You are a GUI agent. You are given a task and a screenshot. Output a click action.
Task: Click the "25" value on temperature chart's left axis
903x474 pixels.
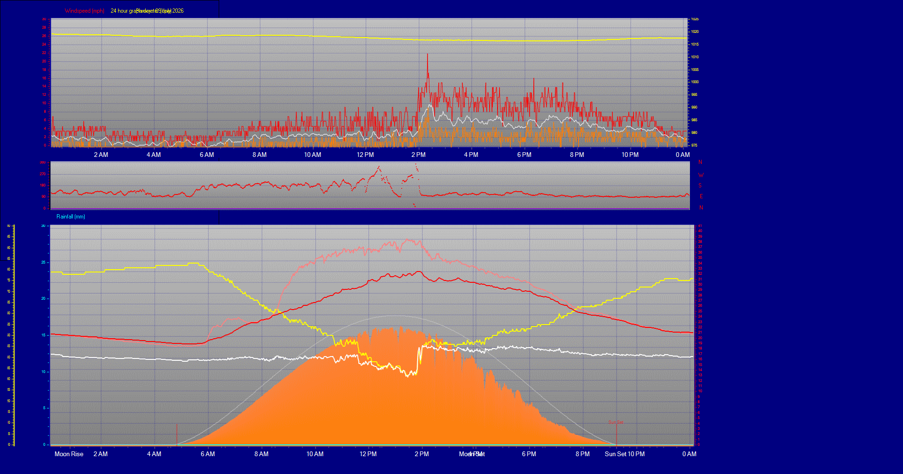(43, 262)
